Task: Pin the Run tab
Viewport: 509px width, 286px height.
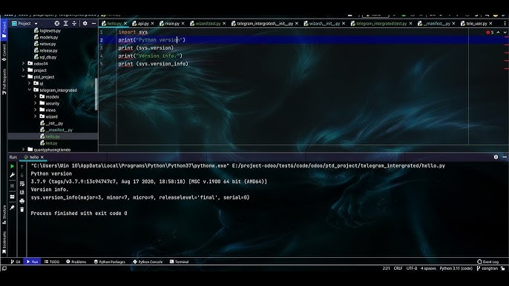Action: (x=12, y=207)
